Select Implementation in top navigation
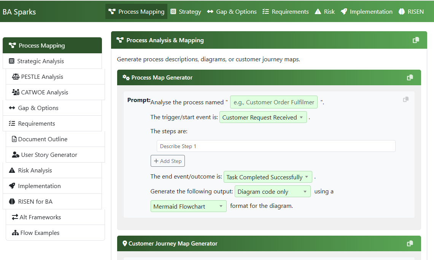 coord(366,12)
